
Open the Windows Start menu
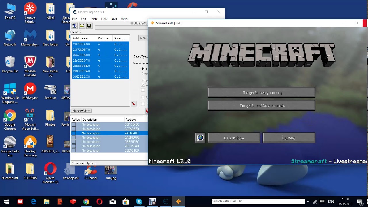point(7,202)
